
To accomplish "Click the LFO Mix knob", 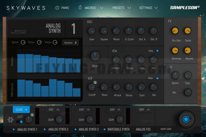I will 188,92.
